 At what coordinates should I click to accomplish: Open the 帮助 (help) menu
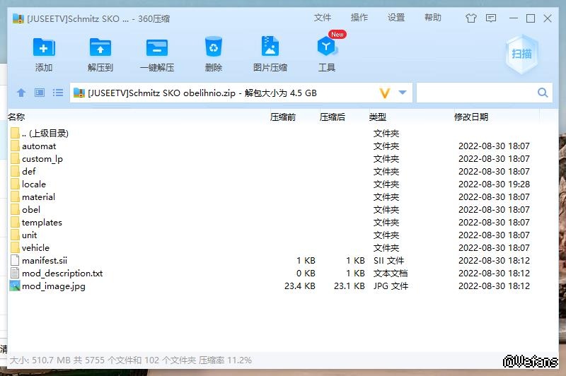[x=433, y=18]
